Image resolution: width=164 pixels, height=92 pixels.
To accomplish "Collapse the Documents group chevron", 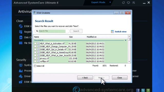I will (x=126, y=40).
